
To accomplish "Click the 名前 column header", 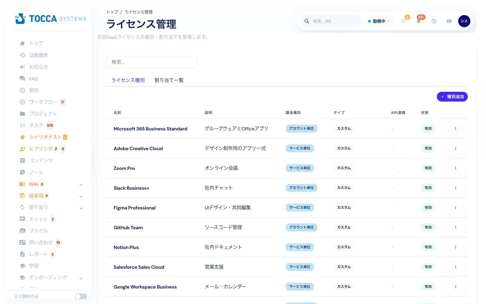I will (x=117, y=113).
